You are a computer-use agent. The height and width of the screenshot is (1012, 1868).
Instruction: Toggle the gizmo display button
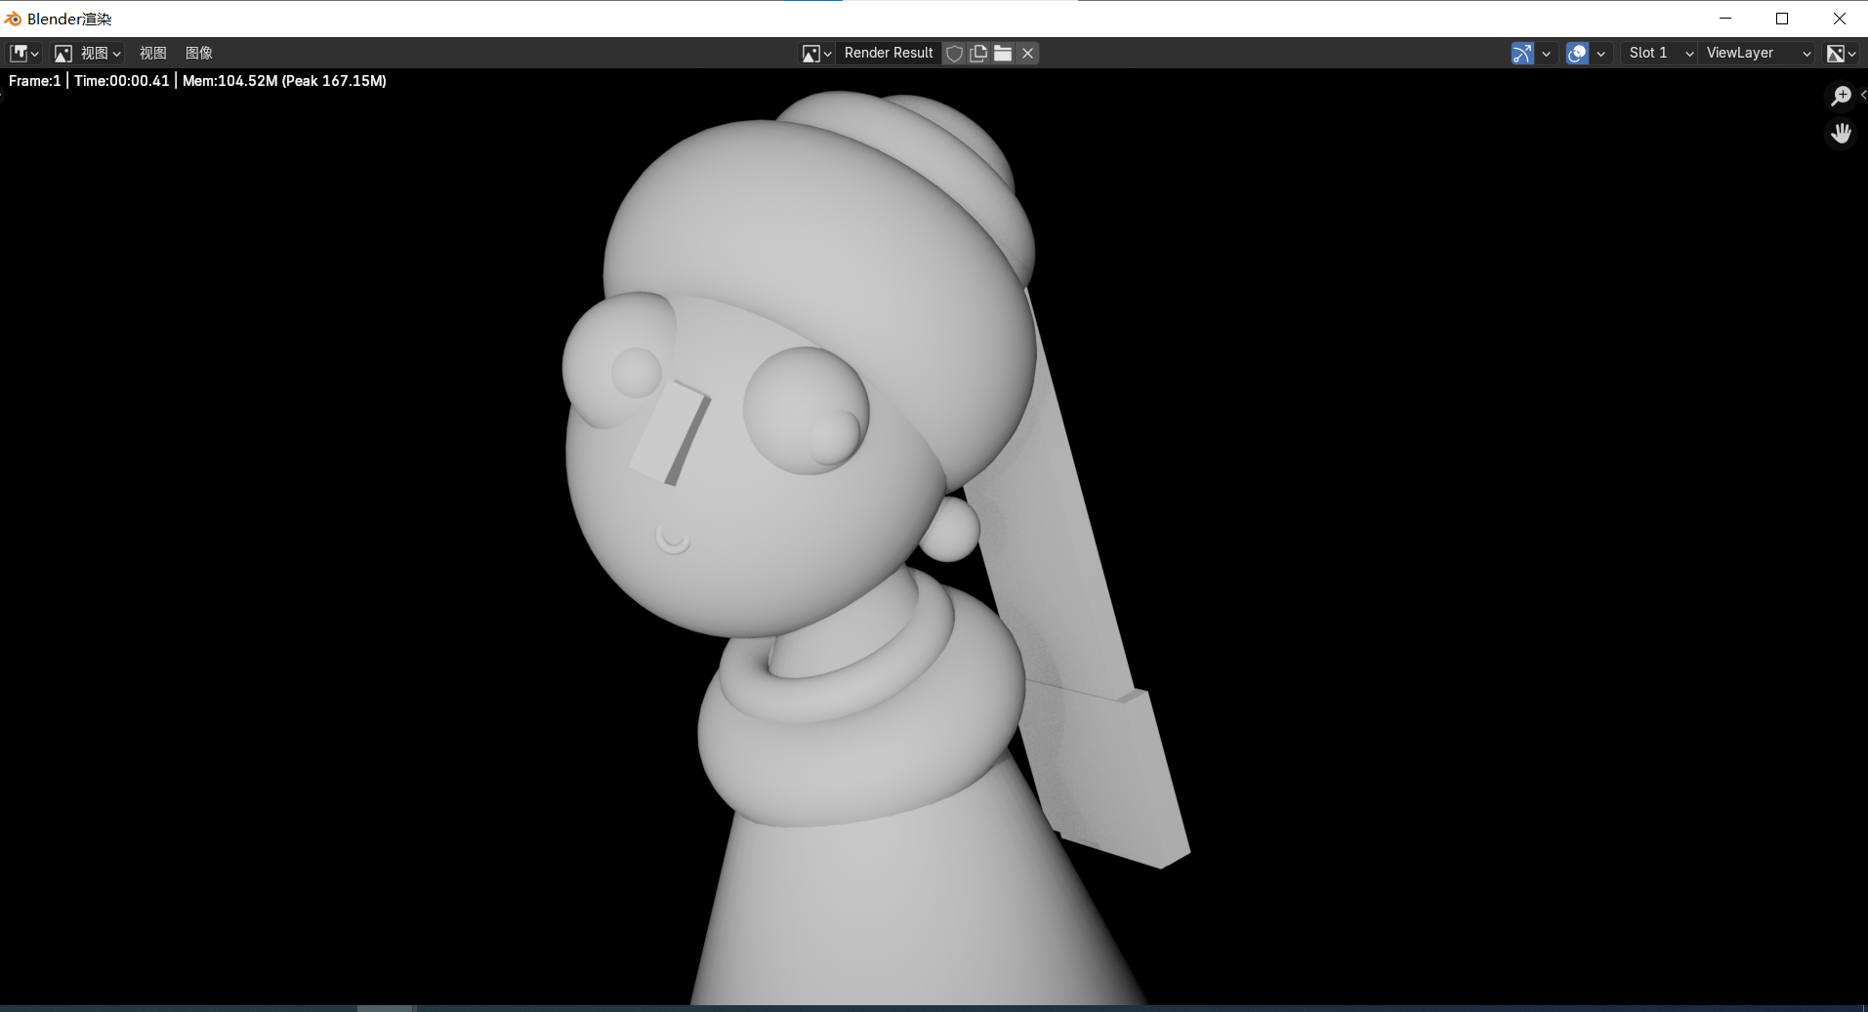point(1521,54)
